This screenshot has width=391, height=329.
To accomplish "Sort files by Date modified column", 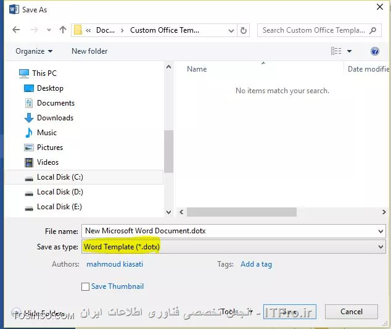I will (x=368, y=69).
